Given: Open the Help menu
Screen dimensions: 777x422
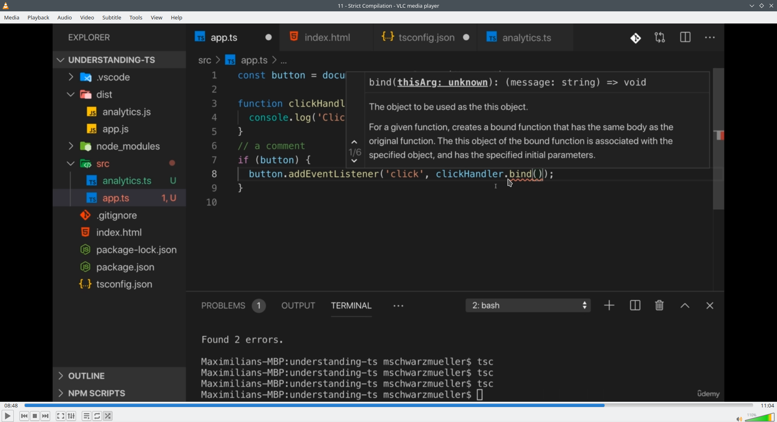Looking at the screenshot, I should coord(177,18).
